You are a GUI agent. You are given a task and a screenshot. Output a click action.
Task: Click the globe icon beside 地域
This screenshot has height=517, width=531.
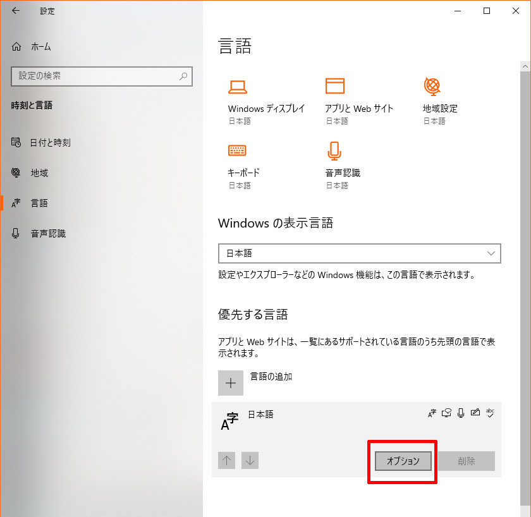pos(16,173)
